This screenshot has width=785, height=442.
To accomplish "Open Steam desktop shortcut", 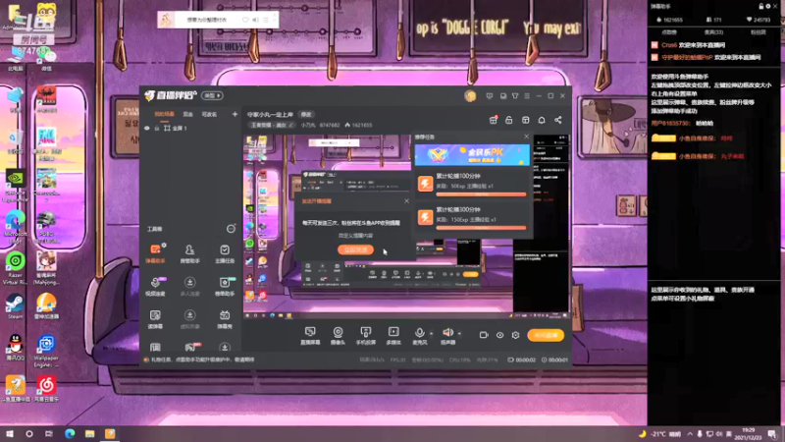I will coord(15,306).
